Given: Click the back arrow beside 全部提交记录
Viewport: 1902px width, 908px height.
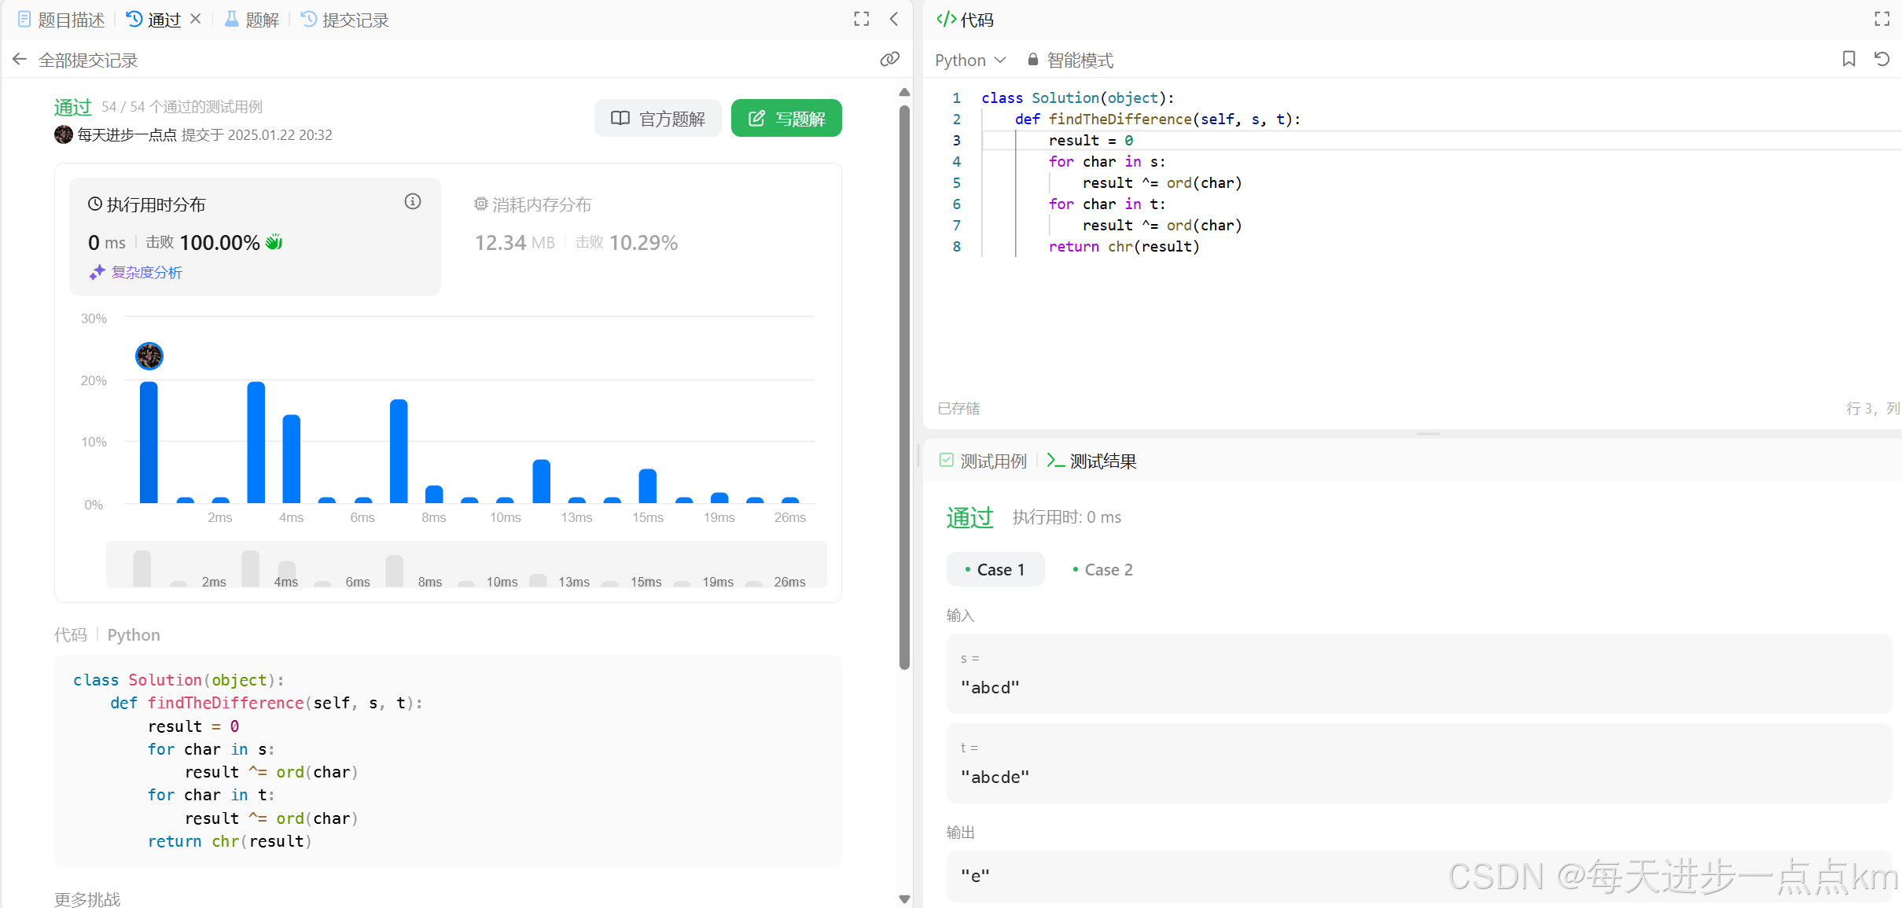Looking at the screenshot, I should (x=20, y=60).
